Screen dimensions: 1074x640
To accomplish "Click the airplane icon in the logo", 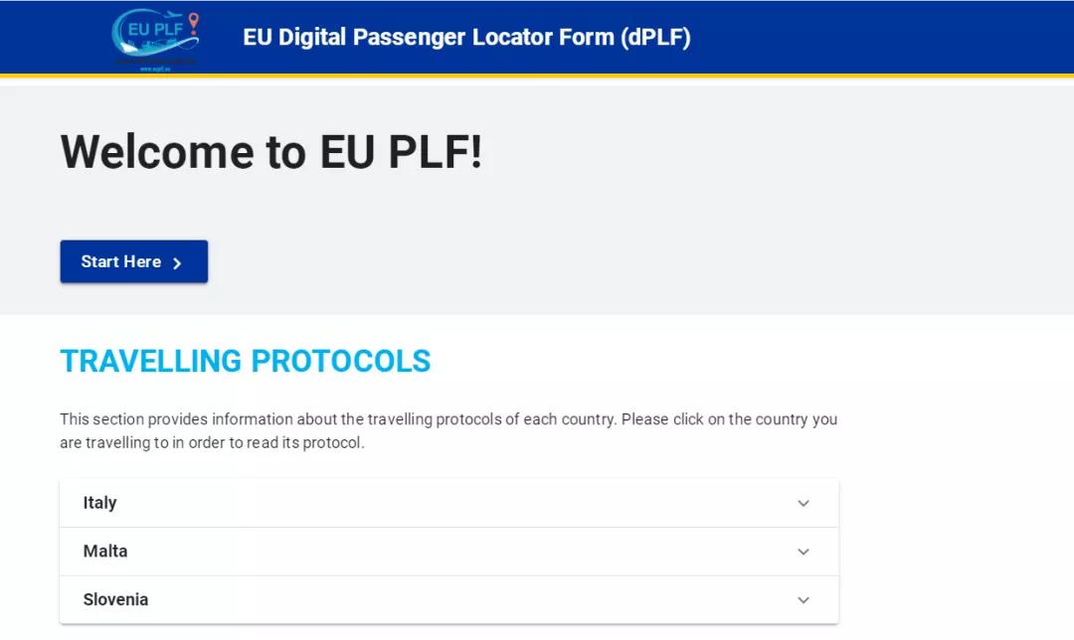I will coord(173,14).
